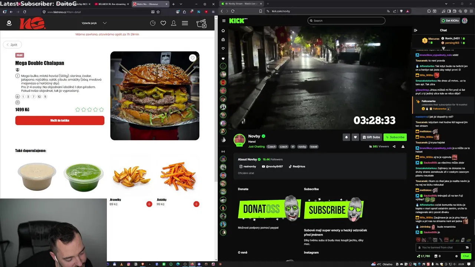This screenshot has height=267, width=475.
Task: Click the green Chat send button
Action: click(466, 256)
